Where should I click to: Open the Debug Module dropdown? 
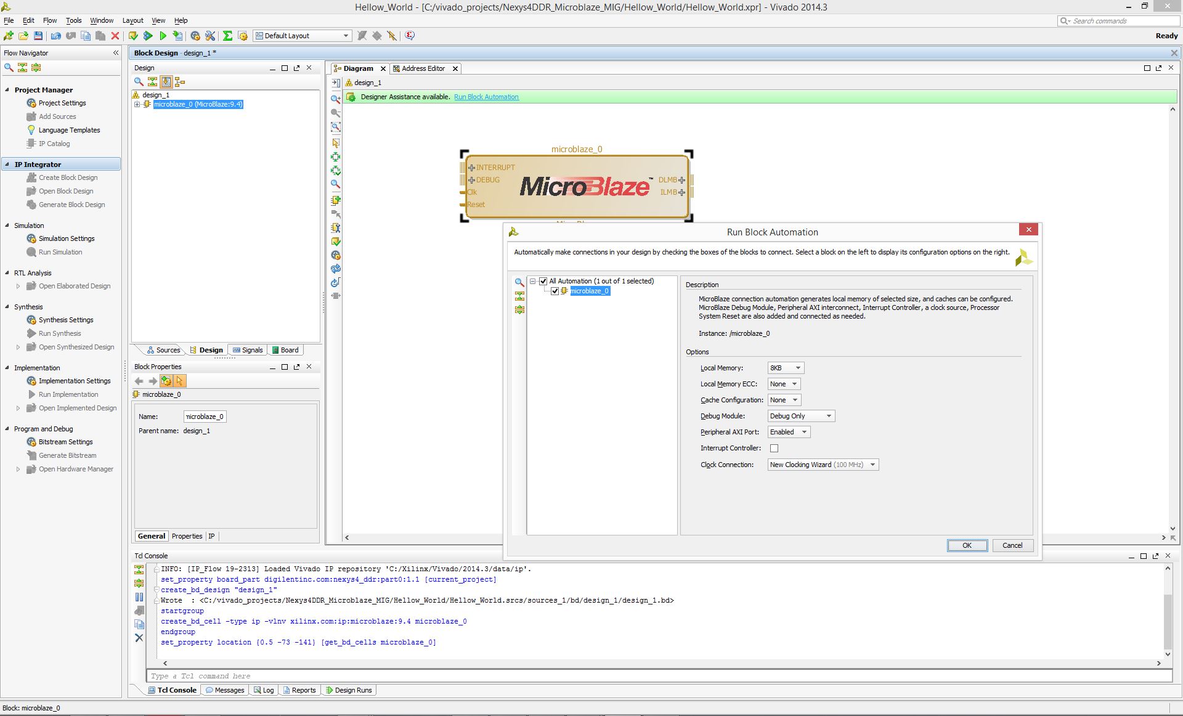[801, 416]
